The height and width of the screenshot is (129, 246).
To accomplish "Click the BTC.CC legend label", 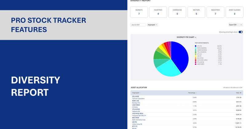I will [200, 54].
